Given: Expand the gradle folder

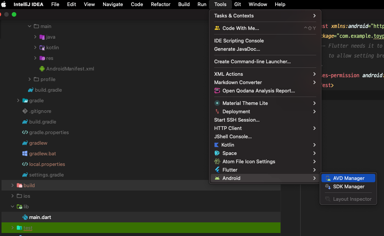Looking at the screenshot, I should pos(18,100).
